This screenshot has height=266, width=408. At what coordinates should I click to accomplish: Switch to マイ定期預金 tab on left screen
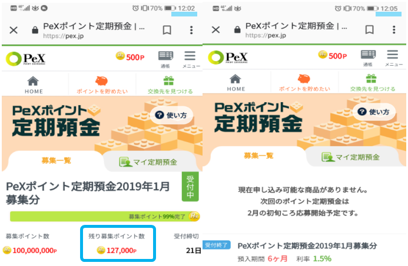coord(148,162)
